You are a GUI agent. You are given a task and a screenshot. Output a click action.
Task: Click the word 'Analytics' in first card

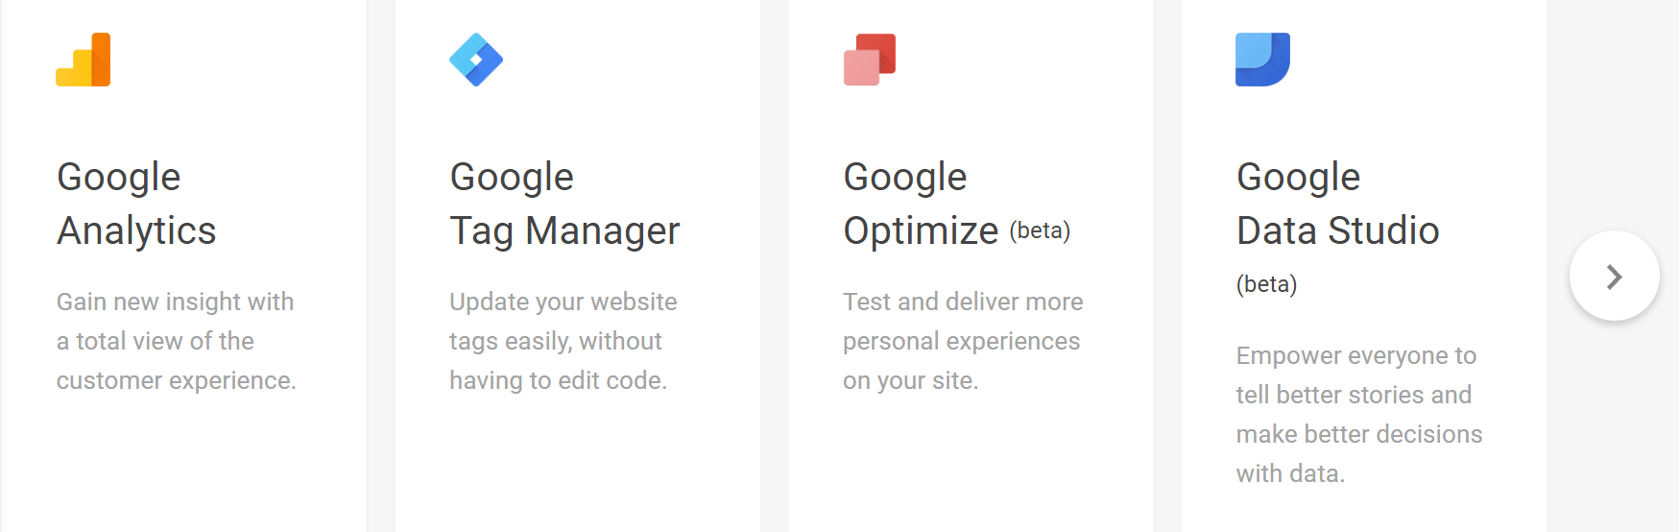[136, 230]
